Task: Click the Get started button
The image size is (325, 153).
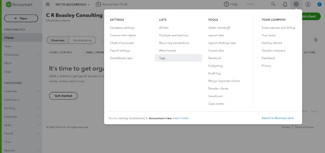Action: click(63, 96)
